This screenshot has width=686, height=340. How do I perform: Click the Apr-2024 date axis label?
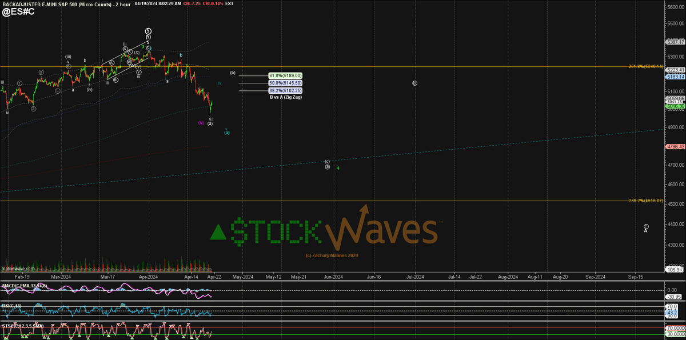149,277
